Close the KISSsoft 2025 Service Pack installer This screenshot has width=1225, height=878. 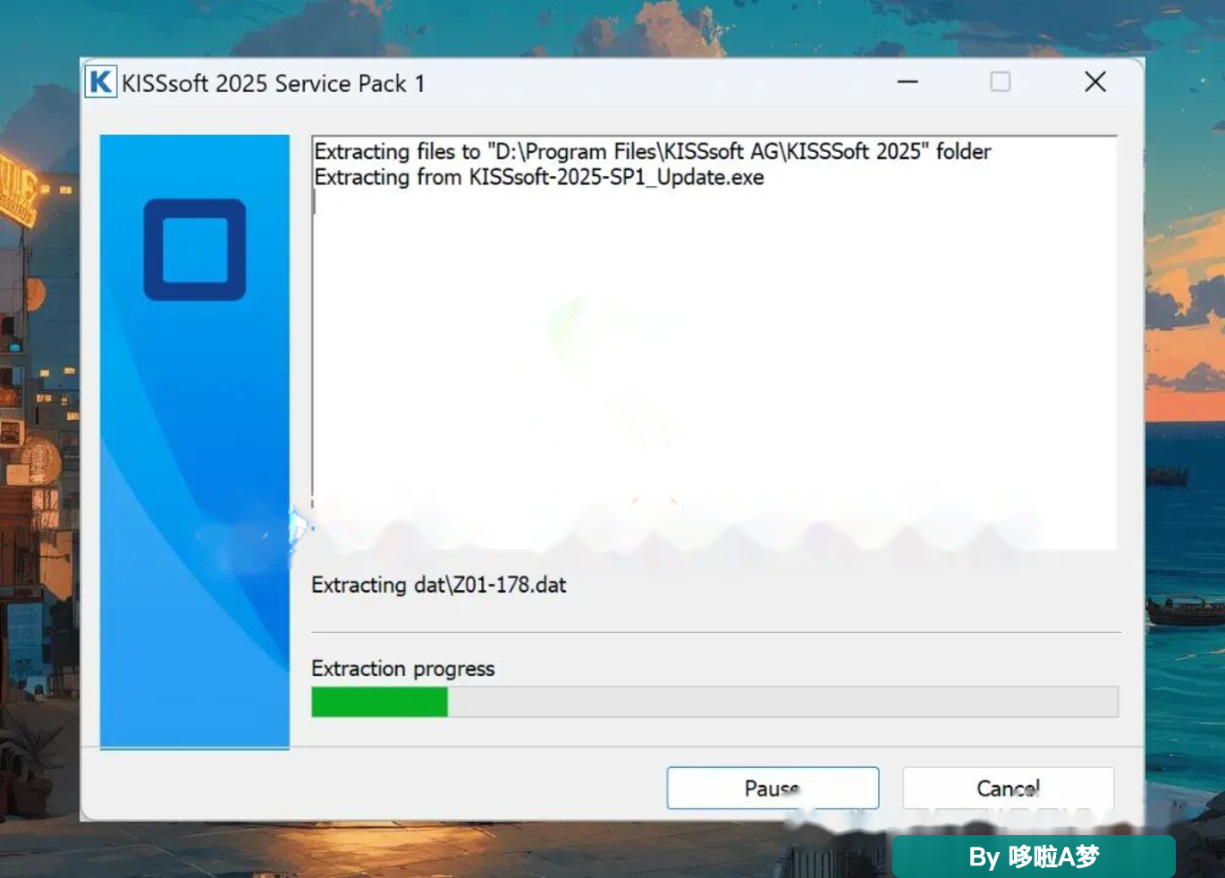point(1095,82)
